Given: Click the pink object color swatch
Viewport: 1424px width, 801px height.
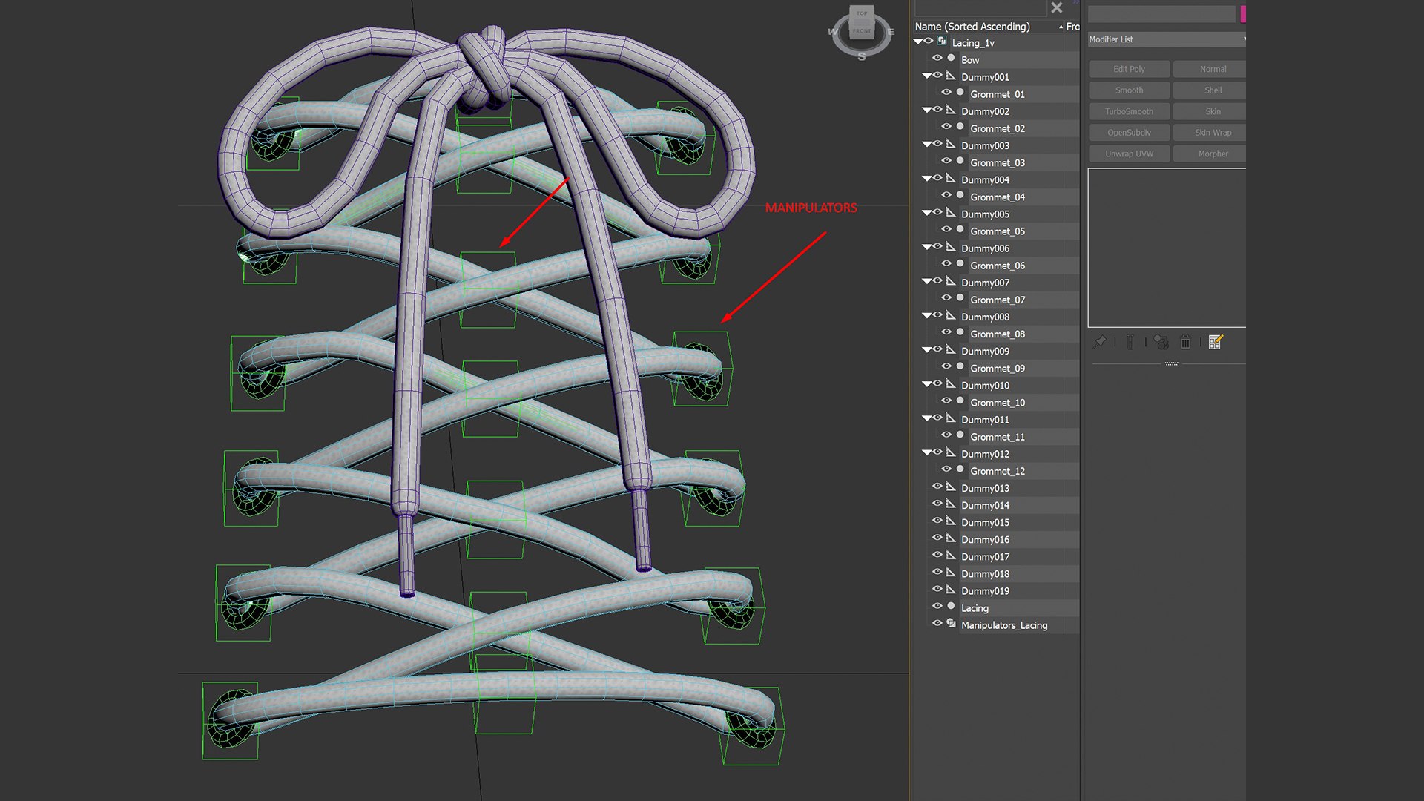Looking at the screenshot, I should 1243,14.
